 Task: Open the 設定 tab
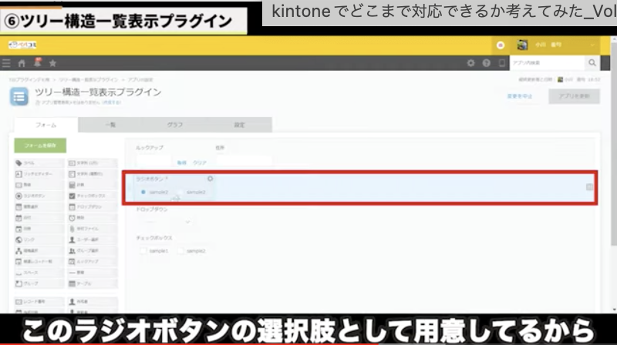point(239,125)
